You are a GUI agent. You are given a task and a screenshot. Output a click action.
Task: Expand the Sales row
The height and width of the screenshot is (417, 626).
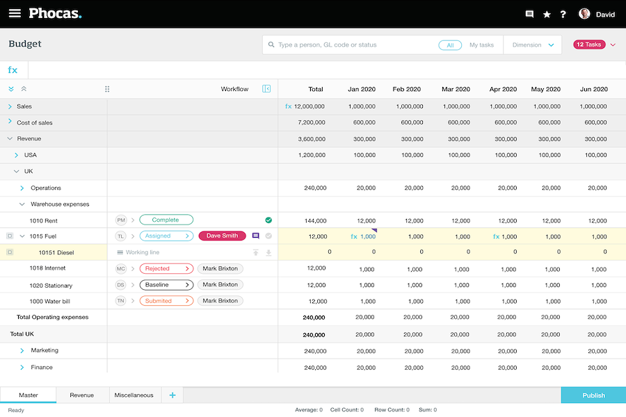10,106
